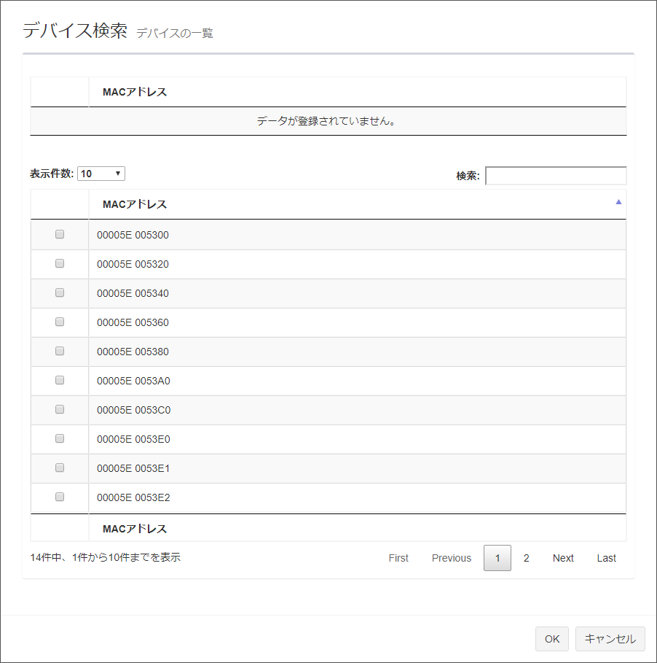The height and width of the screenshot is (663, 657).
Task: Check the box for 00005E 005300
Action: pyautogui.click(x=60, y=234)
